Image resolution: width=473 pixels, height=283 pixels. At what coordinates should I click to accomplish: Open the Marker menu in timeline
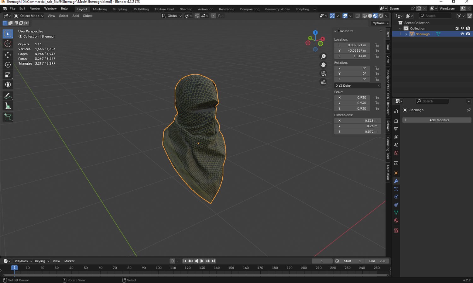tap(69, 261)
